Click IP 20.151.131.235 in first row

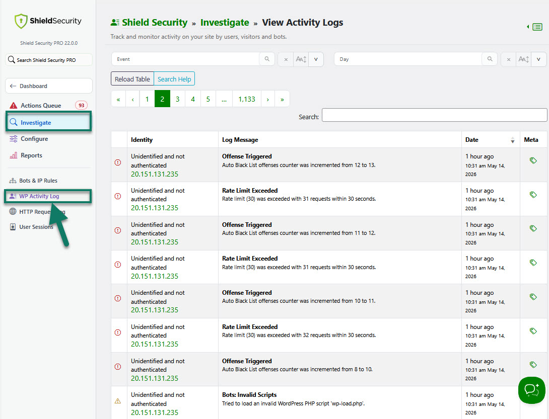click(155, 174)
